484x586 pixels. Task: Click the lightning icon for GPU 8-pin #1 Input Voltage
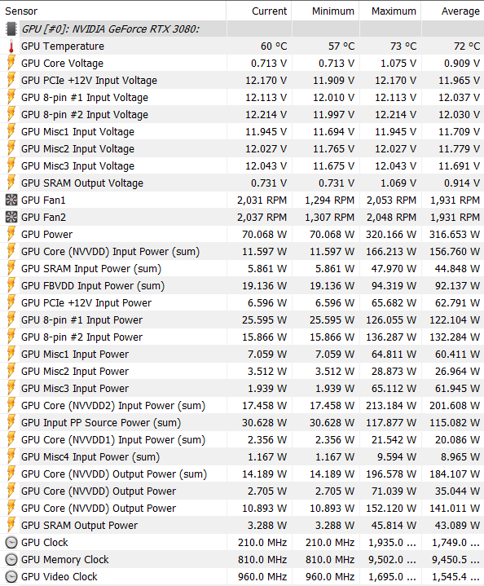coord(11,98)
